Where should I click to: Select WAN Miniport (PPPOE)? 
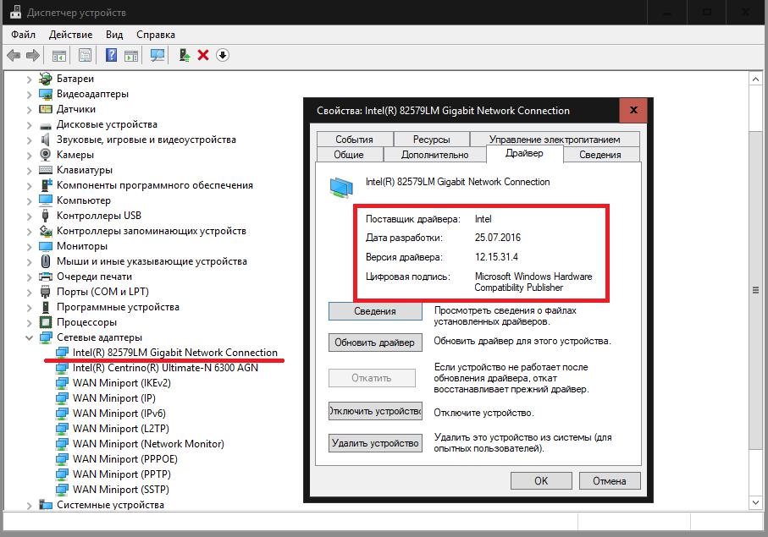(125, 458)
